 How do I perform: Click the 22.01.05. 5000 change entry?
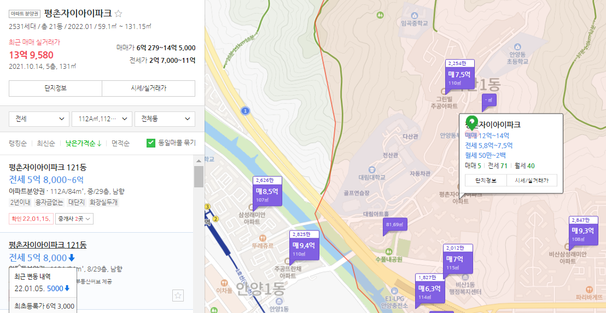click(42, 288)
